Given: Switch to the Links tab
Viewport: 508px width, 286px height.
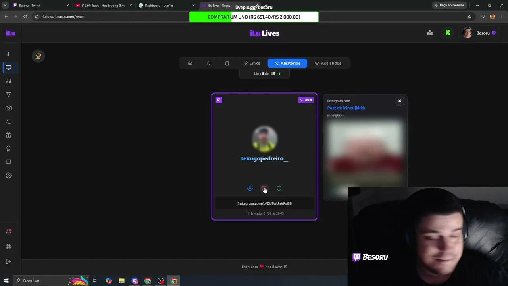Looking at the screenshot, I should tap(252, 63).
